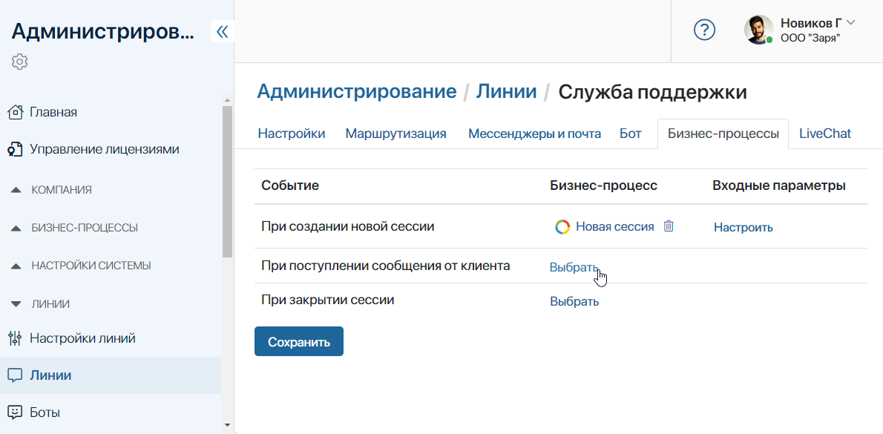This screenshot has width=883, height=434.
Task: Click the user avatar photo
Action: (758, 30)
